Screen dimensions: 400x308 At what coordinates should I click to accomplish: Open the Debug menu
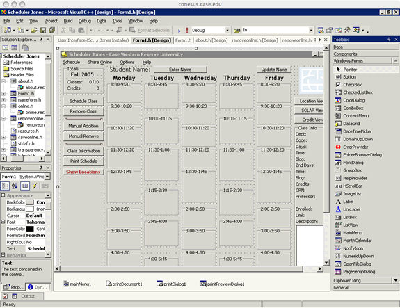tap(85, 21)
